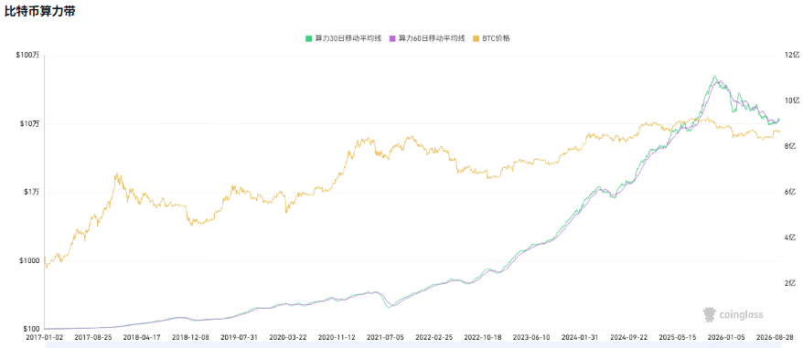Image resolution: width=803 pixels, height=348 pixels.
Task: Toggle the 算力60日移动平均线 legend series
Action: pos(427,37)
